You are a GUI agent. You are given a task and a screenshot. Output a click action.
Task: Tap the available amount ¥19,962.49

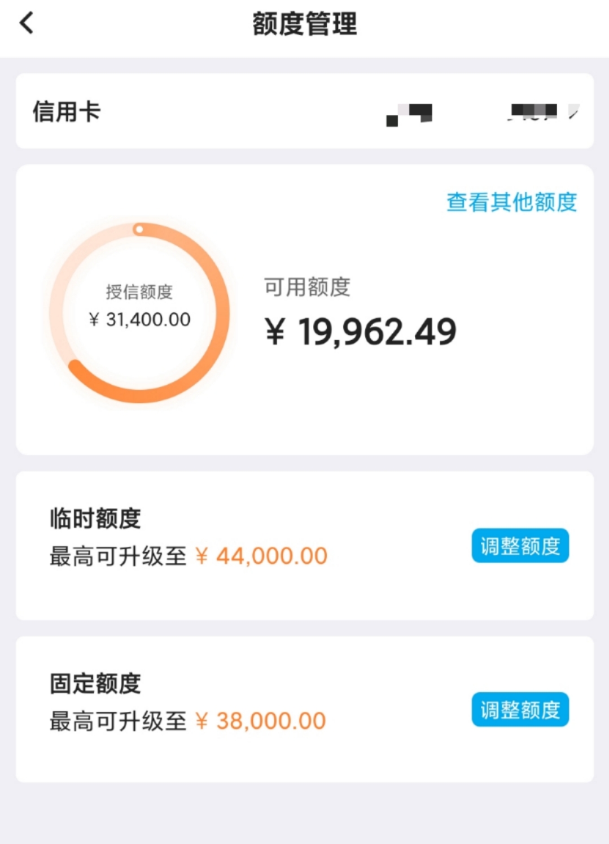(361, 332)
